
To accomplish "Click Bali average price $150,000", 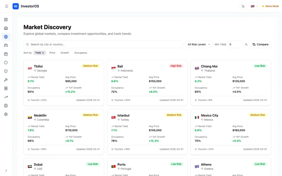I will (x=155, y=81).
